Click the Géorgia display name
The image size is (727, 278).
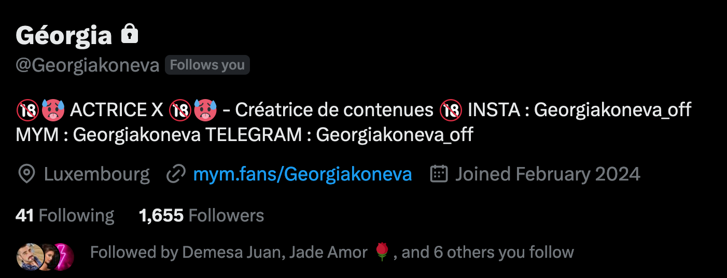[x=64, y=35]
